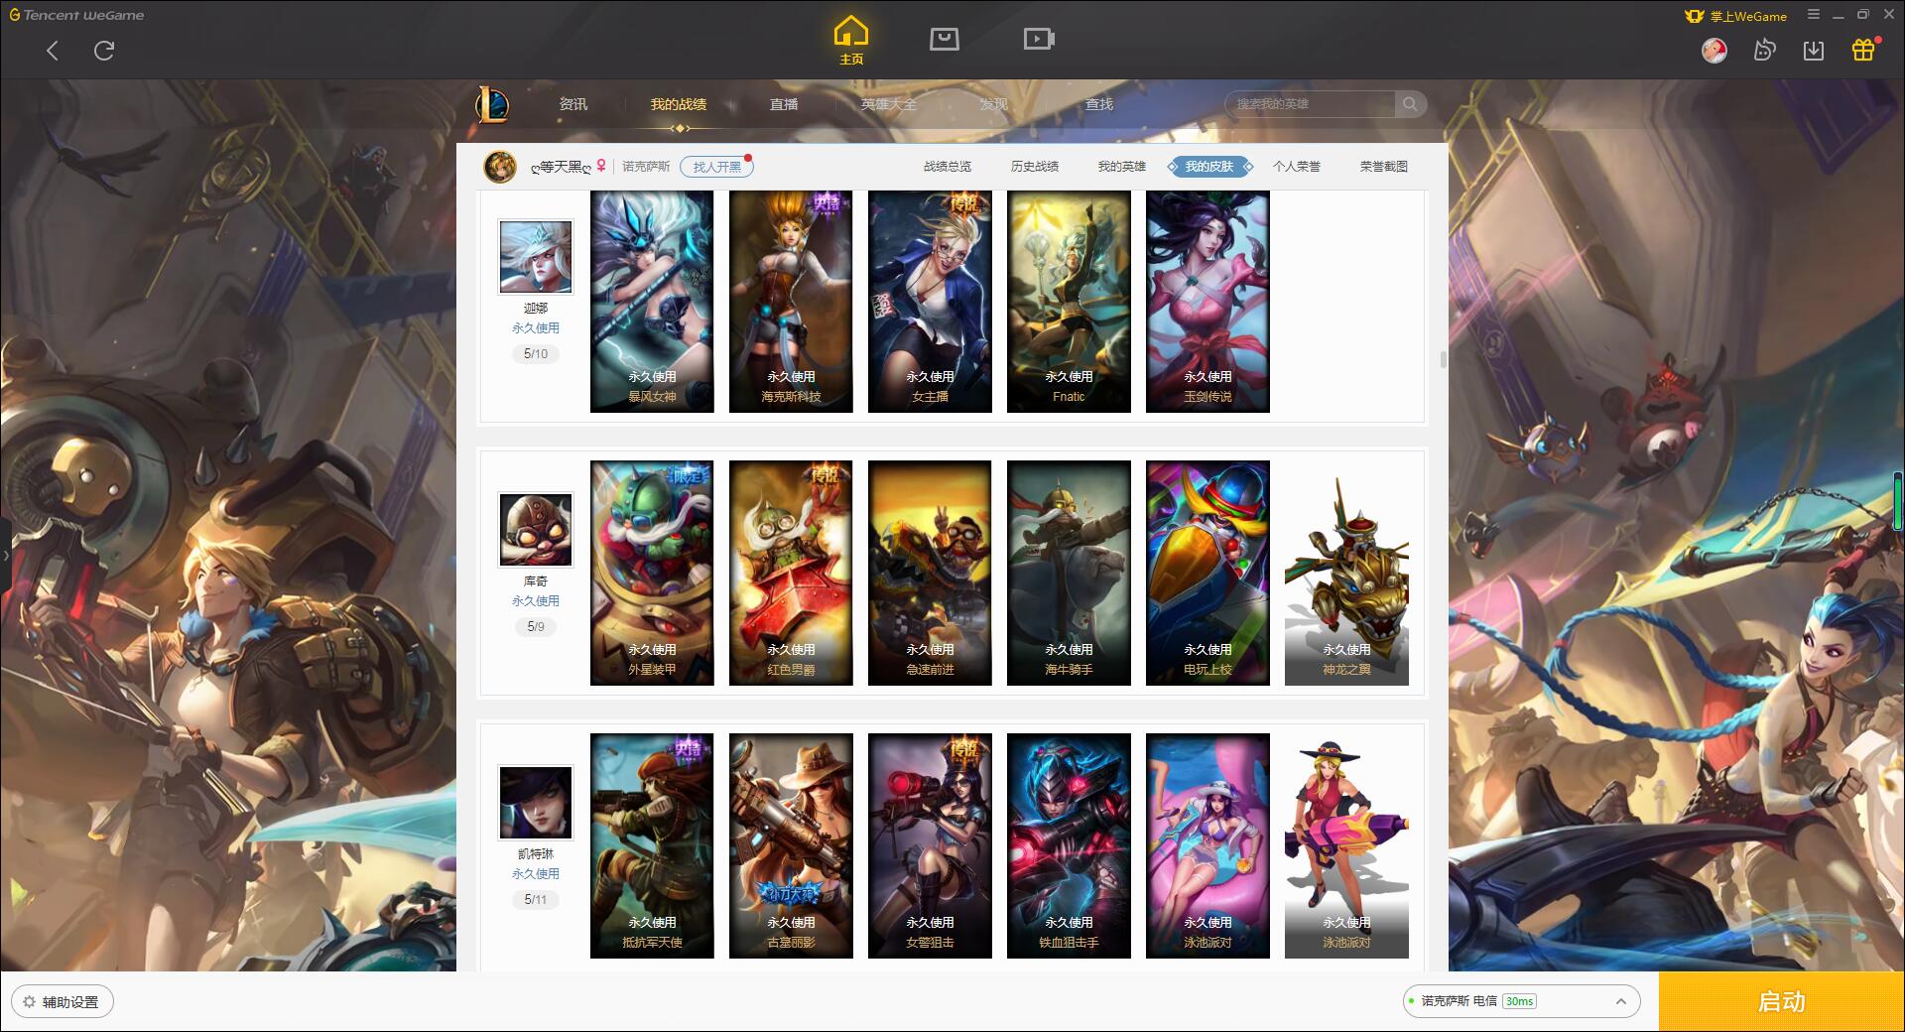1905x1032 pixels.
Task: Open the 电玩上校 skin card
Action: click(1207, 573)
